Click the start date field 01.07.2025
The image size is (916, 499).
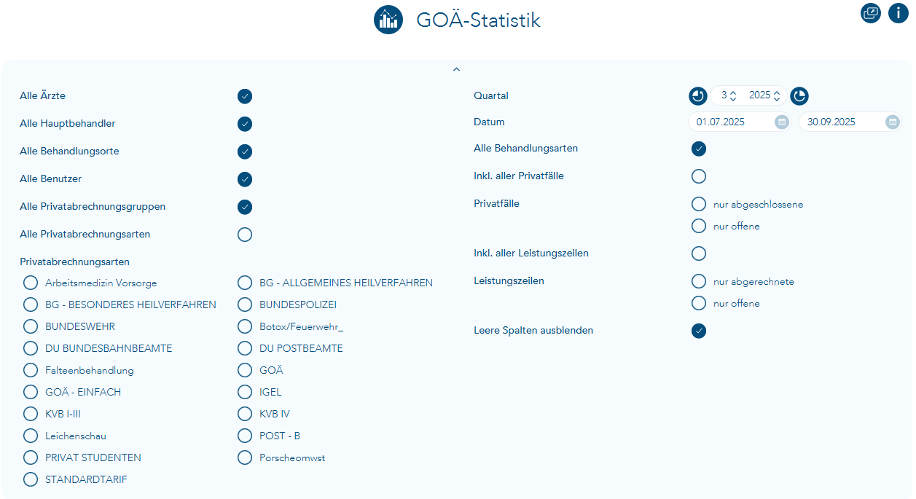point(729,122)
